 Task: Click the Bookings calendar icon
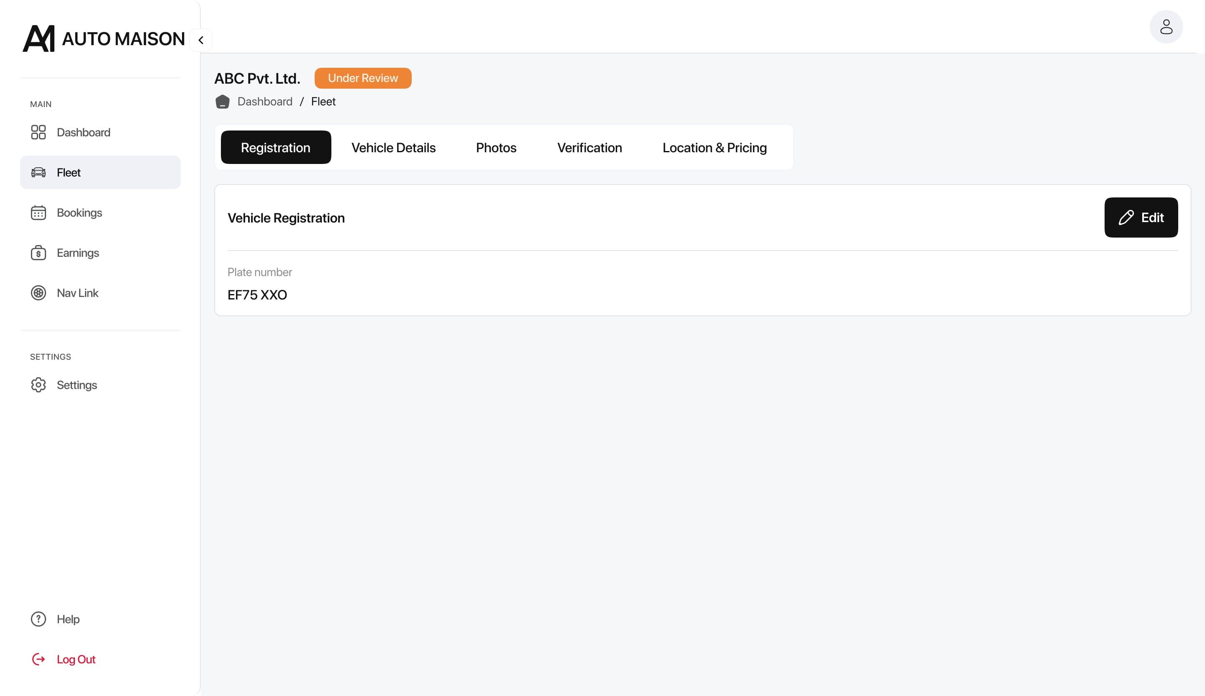(x=38, y=213)
